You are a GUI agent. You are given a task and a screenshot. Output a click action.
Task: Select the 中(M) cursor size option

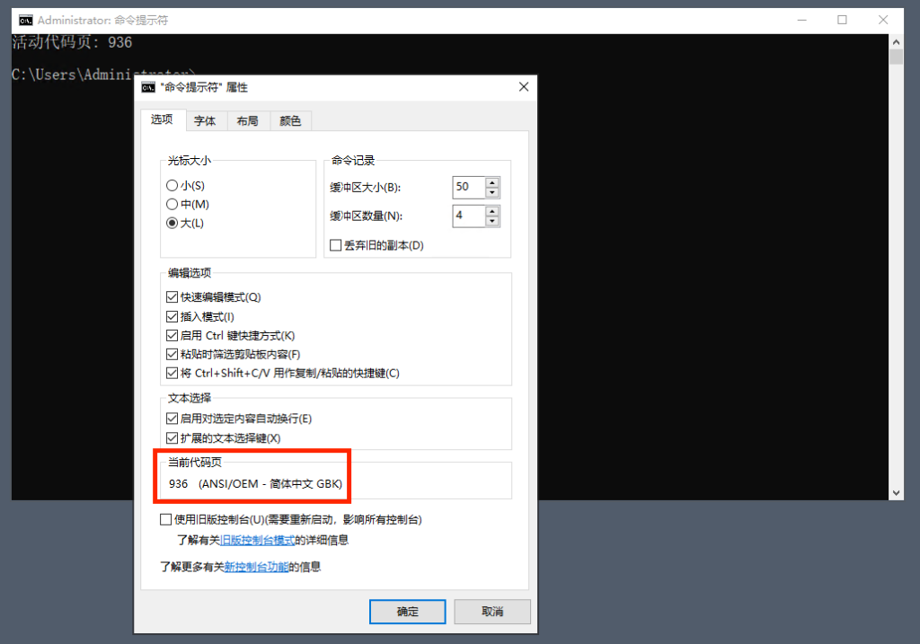[x=172, y=204]
